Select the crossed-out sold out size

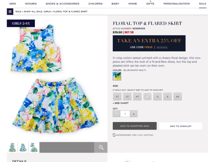click(147, 97)
